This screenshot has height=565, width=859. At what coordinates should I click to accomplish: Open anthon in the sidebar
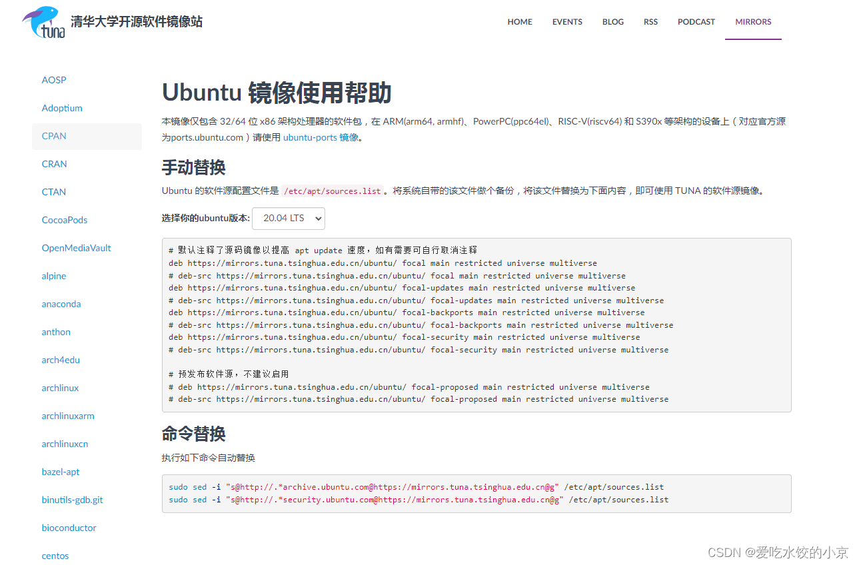[56, 332]
